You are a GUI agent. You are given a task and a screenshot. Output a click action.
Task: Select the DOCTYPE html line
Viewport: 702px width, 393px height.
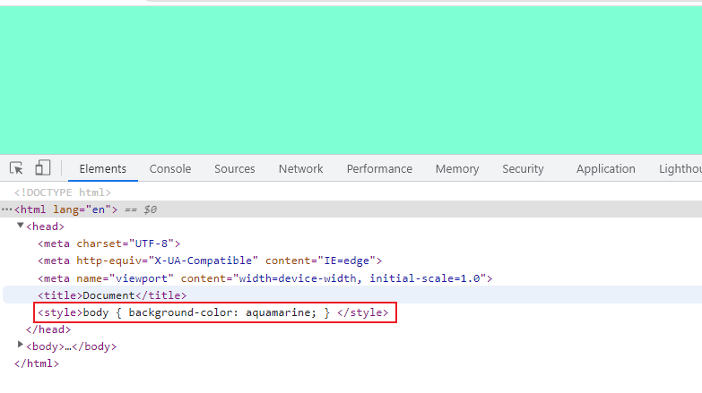tap(62, 192)
